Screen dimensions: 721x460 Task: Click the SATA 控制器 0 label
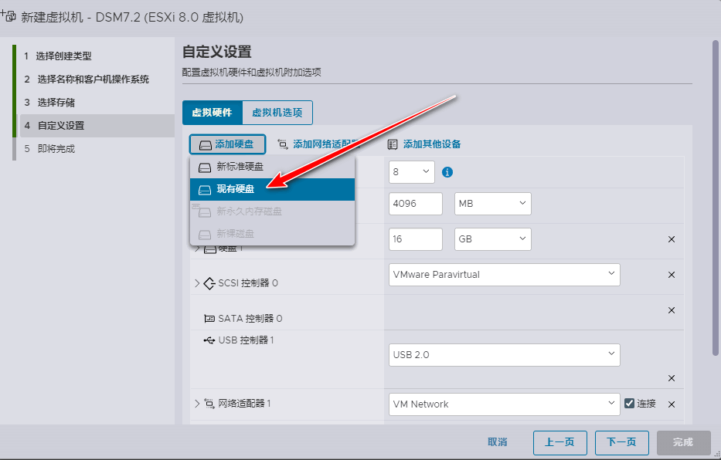250,319
